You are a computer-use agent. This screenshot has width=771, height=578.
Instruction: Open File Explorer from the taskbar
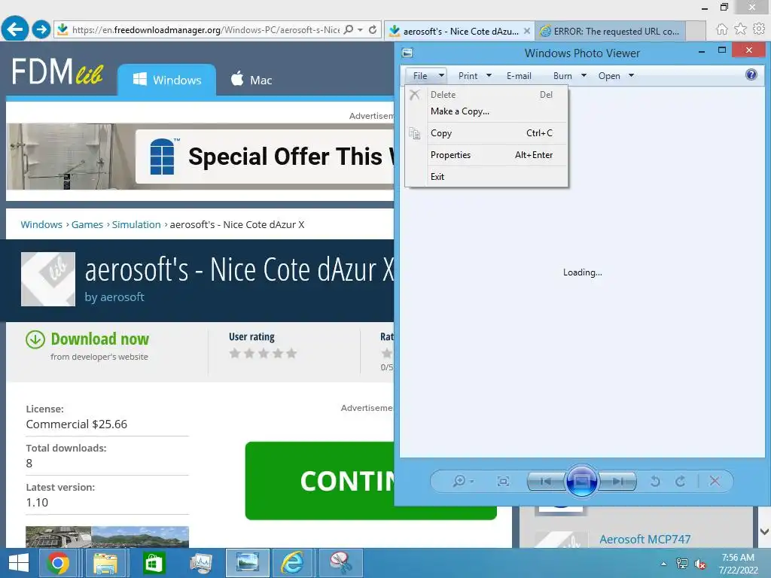pos(105,563)
